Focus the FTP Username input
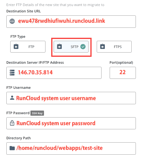The height and width of the screenshot is (158, 144). pyautogui.click(x=71, y=98)
